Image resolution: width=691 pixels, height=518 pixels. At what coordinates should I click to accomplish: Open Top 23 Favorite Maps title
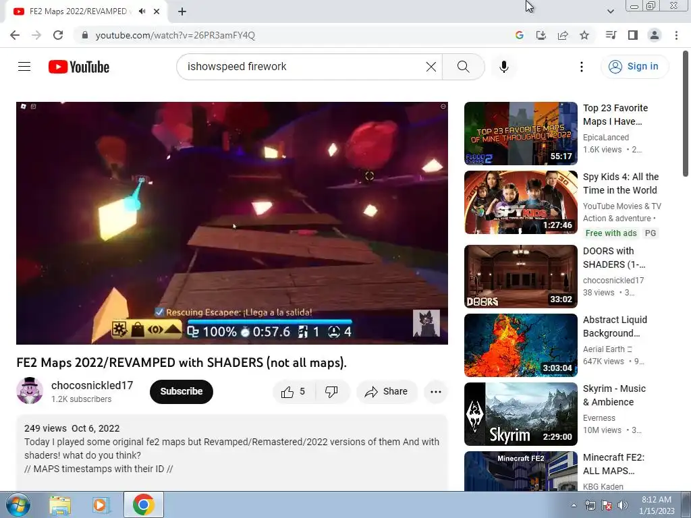tap(615, 115)
